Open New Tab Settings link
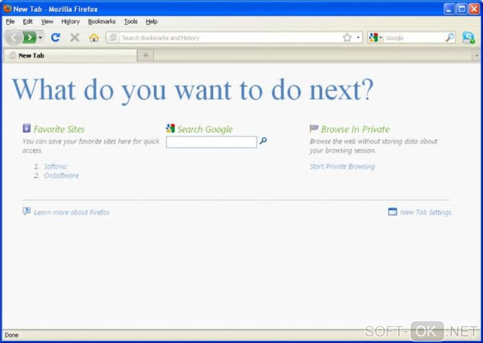The height and width of the screenshot is (343, 483). (x=426, y=212)
